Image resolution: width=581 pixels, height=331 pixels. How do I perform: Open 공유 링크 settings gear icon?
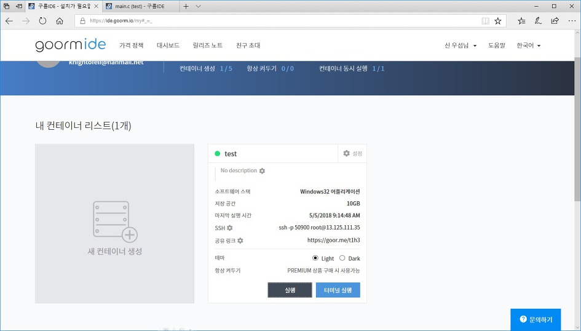click(240, 241)
